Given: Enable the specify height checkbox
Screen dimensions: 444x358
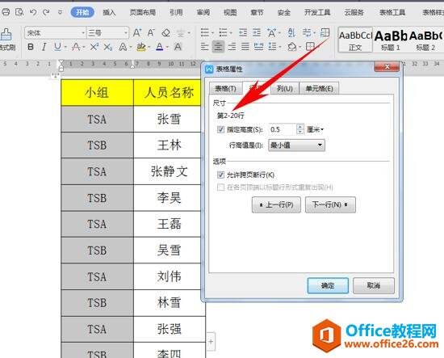Looking at the screenshot, I should pyautogui.click(x=221, y=129).
